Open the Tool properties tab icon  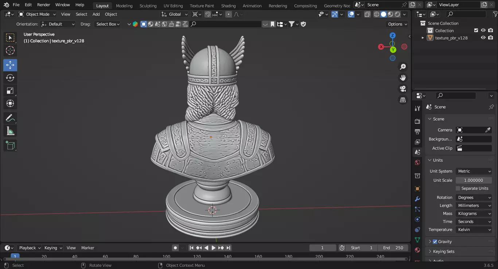pyautogui.click(x=417, y=108)
